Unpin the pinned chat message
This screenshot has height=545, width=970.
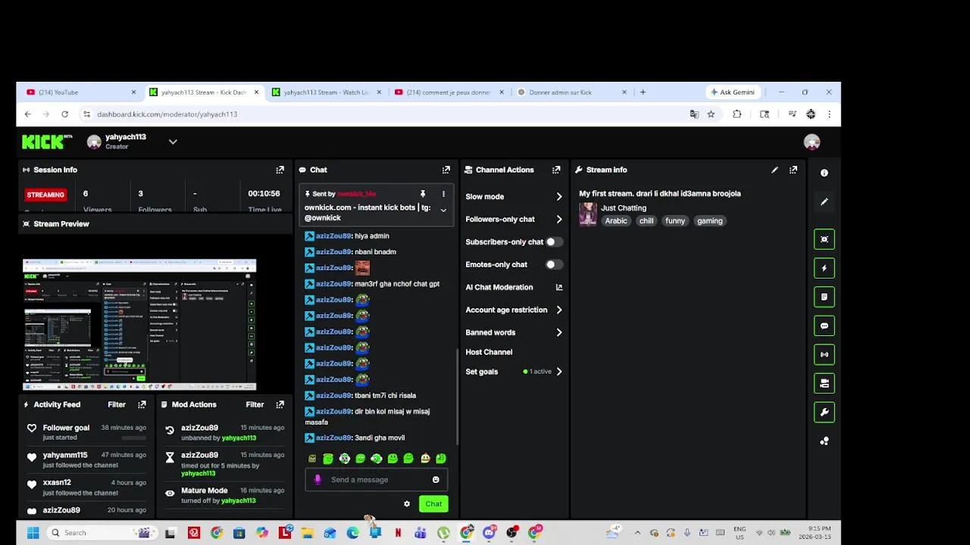pos(423,194)
